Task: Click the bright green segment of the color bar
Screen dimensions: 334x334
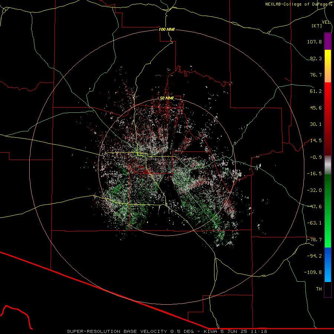Action: 328,211
